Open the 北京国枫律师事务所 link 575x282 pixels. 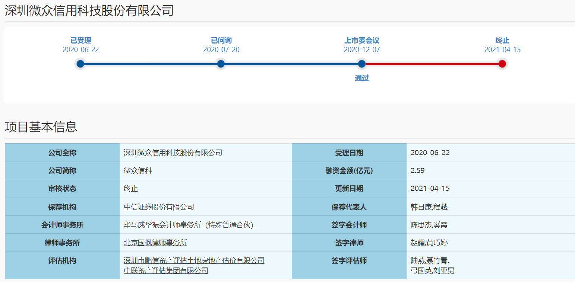point(155,243)
